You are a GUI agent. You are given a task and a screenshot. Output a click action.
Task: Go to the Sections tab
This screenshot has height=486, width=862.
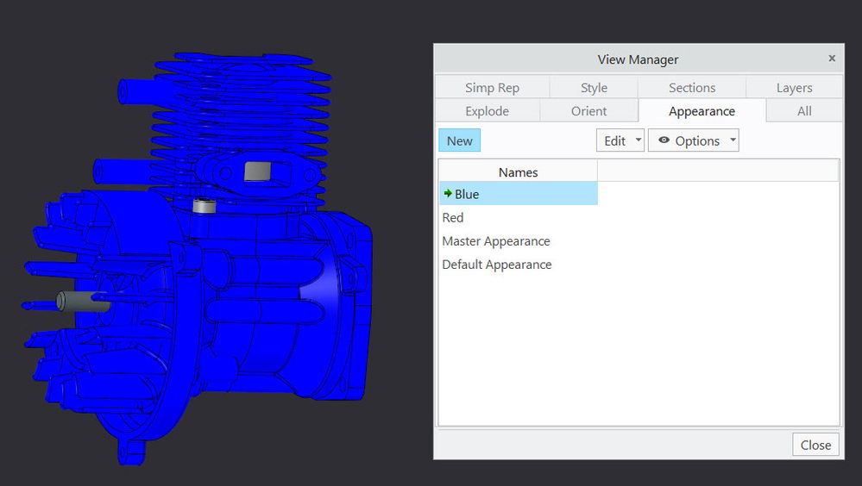point(691,88)
